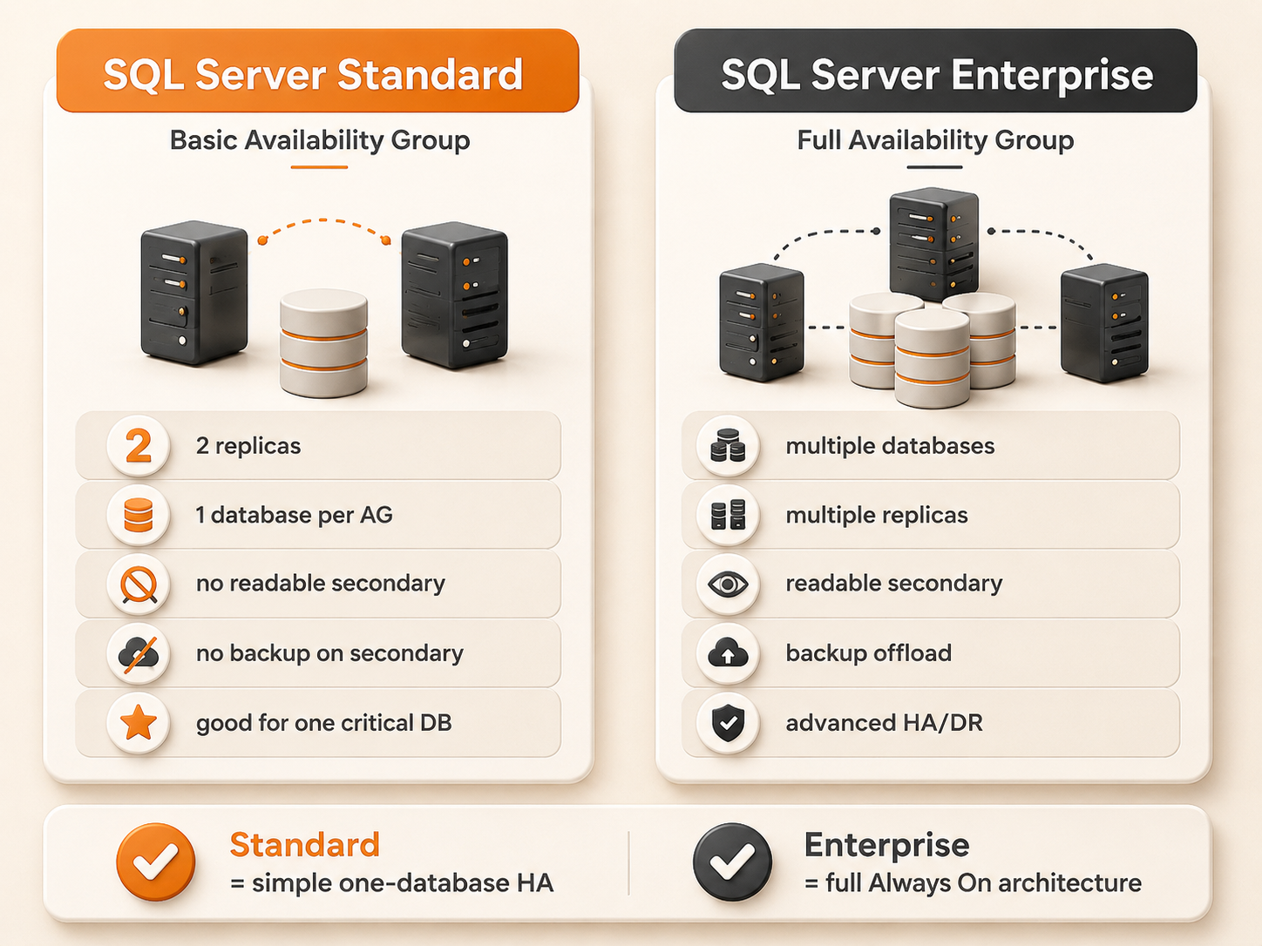Image resolution: width=1262 pixels, height=946 pixels.
Task: Select the SQL Server Enterprise header
Action: 935,71
